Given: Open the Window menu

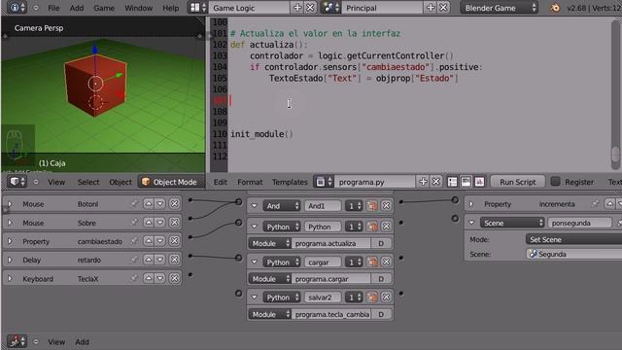Looking at the screenshot, I should click(x=138, y=8).
